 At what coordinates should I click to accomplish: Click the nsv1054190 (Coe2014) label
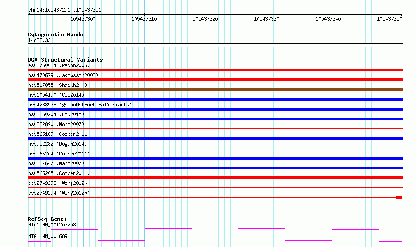point(56,95)
